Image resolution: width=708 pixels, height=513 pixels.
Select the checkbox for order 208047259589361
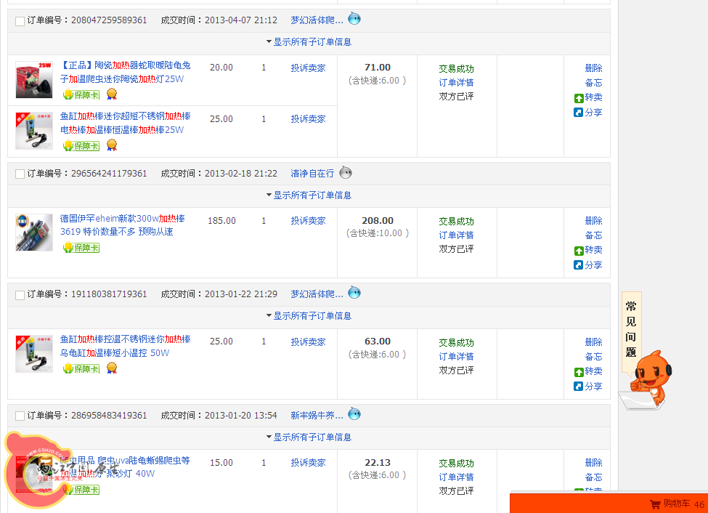pos(20,21)
